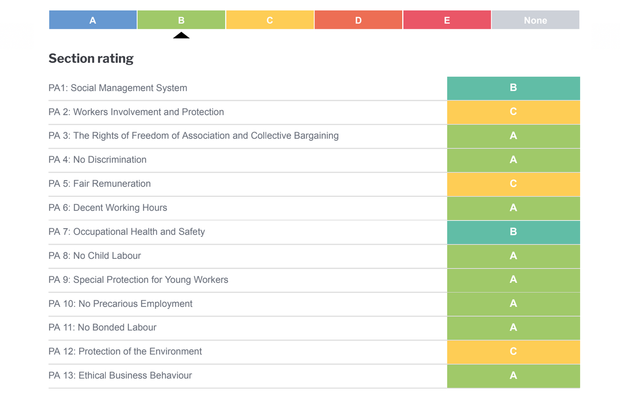The image size is (620, 413).
Task: Click the black rating indicator triangle
Action: coord(181,36)
